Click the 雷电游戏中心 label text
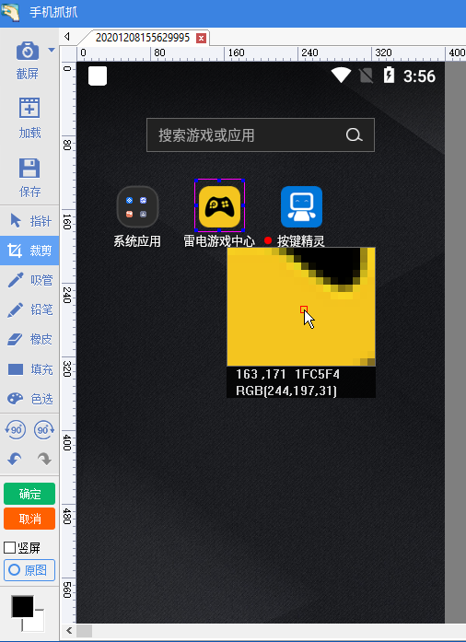The width and height of the screenshot is (466, 642). pos(219,241)
